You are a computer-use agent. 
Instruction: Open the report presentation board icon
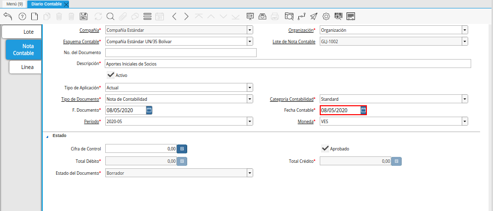tap(250, 16)
